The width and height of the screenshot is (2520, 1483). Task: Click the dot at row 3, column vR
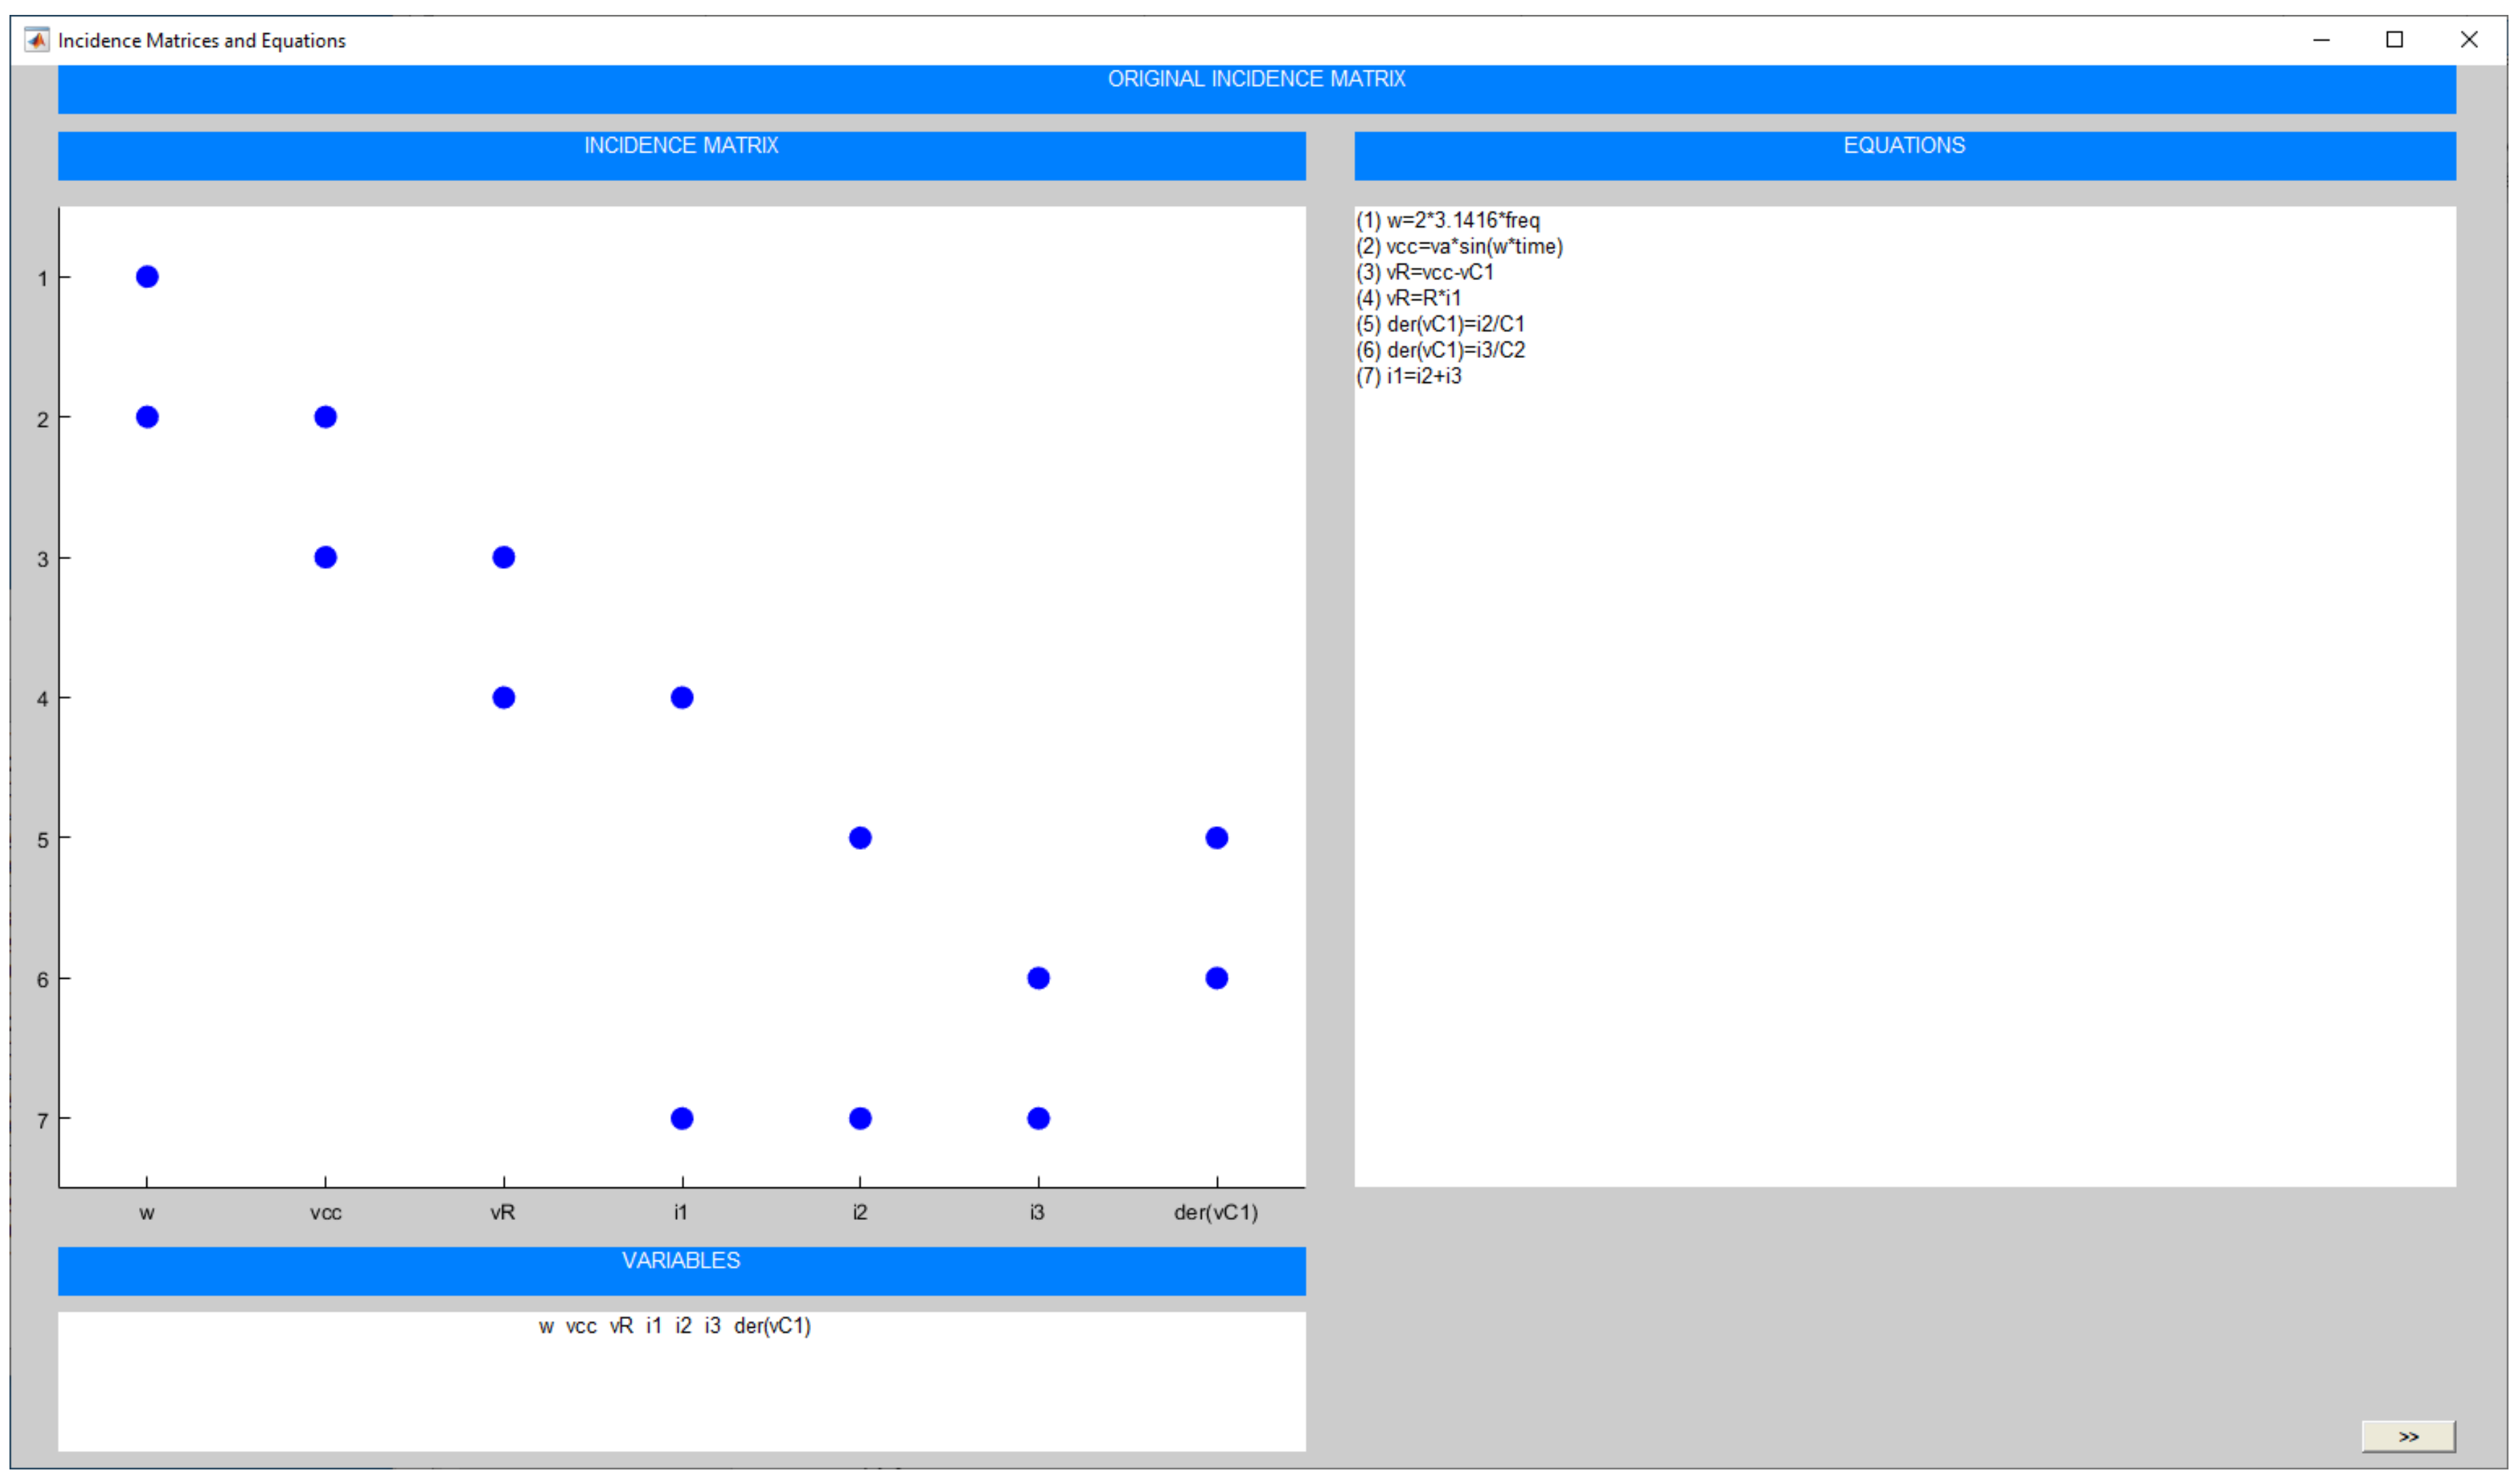click(x=505, y=558)
